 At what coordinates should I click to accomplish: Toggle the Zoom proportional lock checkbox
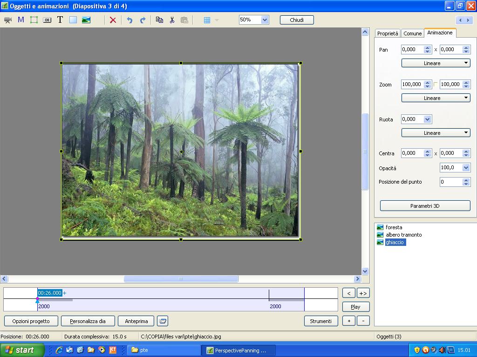436,85
